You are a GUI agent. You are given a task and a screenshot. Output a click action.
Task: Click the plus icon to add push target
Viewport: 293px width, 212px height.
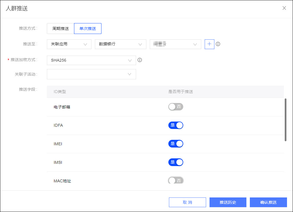209,44
